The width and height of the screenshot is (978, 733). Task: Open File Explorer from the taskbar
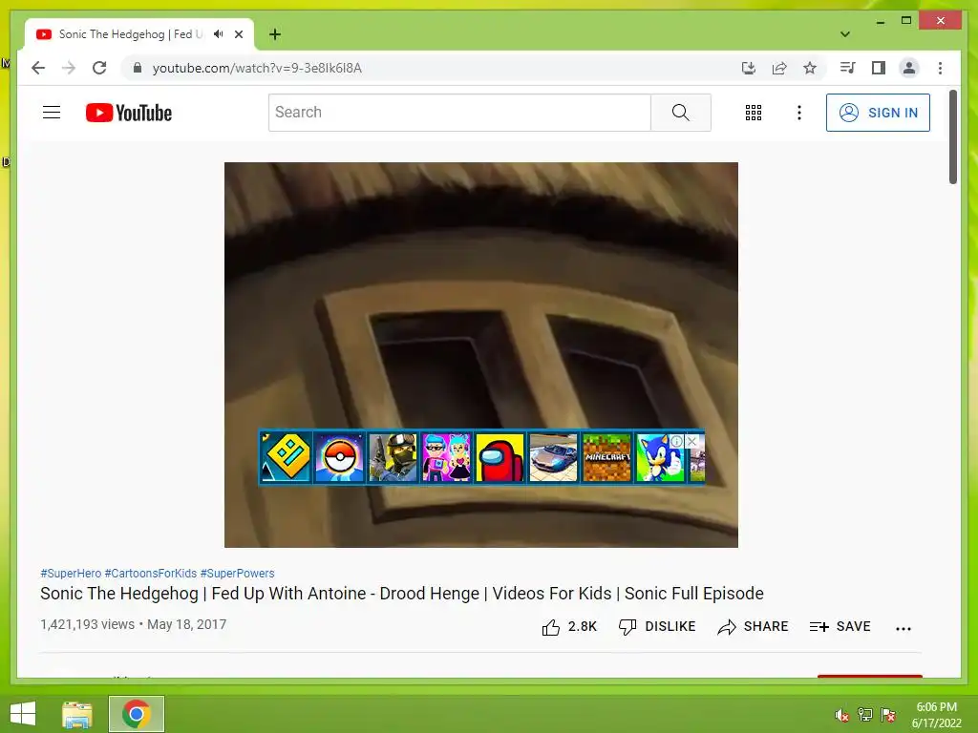pyautogui.click(x=77, y=714)
